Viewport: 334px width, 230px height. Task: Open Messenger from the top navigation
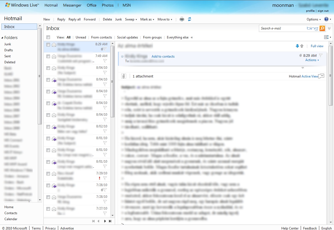pyautogui.click(x=72, y=5)
